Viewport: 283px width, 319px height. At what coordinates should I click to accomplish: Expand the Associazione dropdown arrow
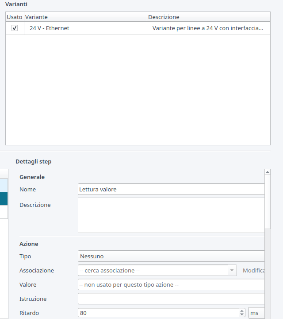(x=232, y=270)
